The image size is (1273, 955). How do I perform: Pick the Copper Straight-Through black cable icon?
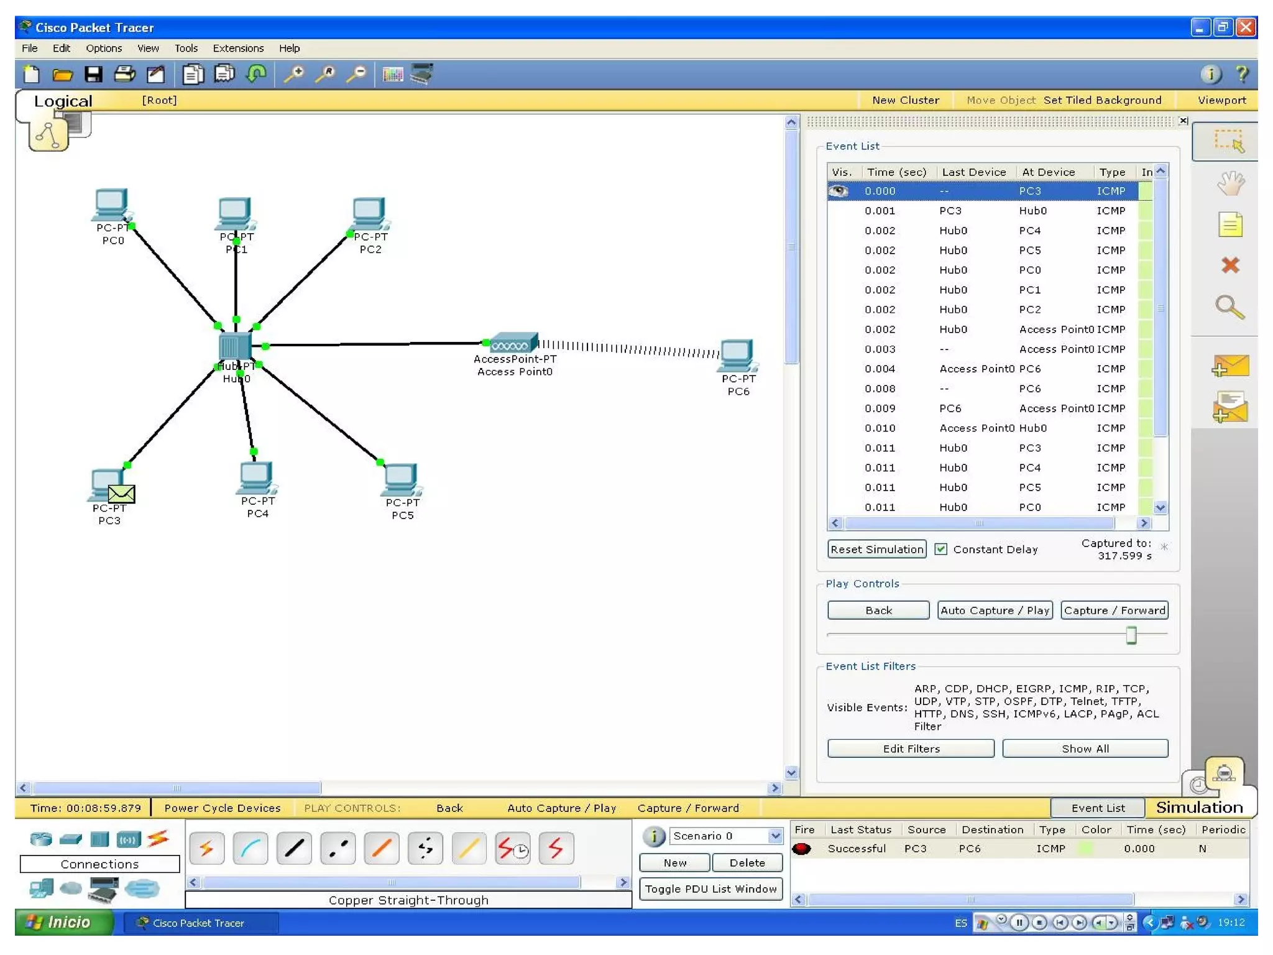(x=293, y=848)
